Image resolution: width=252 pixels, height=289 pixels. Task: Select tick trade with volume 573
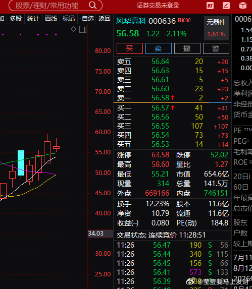click(x=195, y=272)
